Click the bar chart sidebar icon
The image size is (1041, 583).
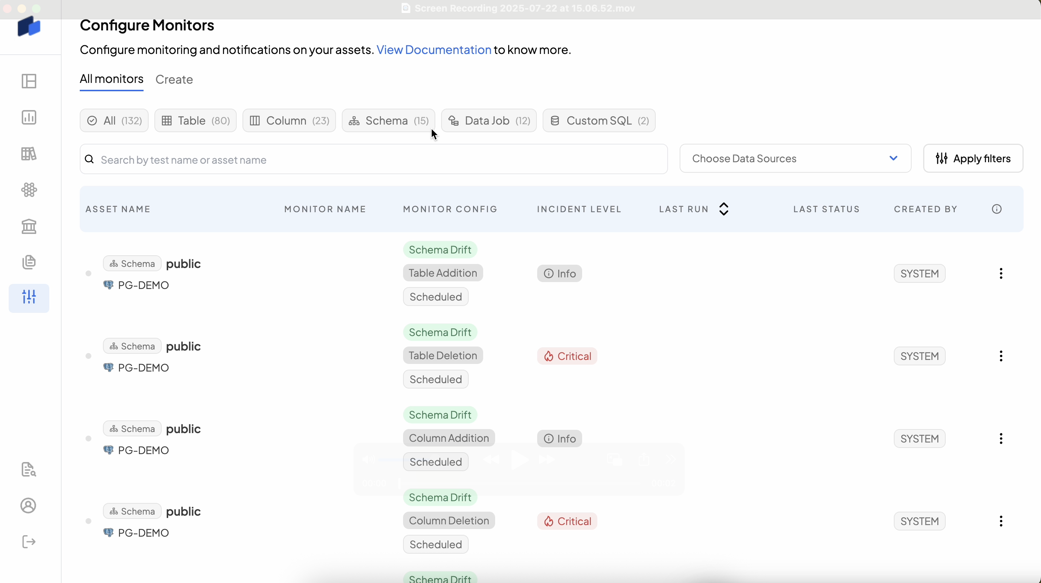pos(29,117)
